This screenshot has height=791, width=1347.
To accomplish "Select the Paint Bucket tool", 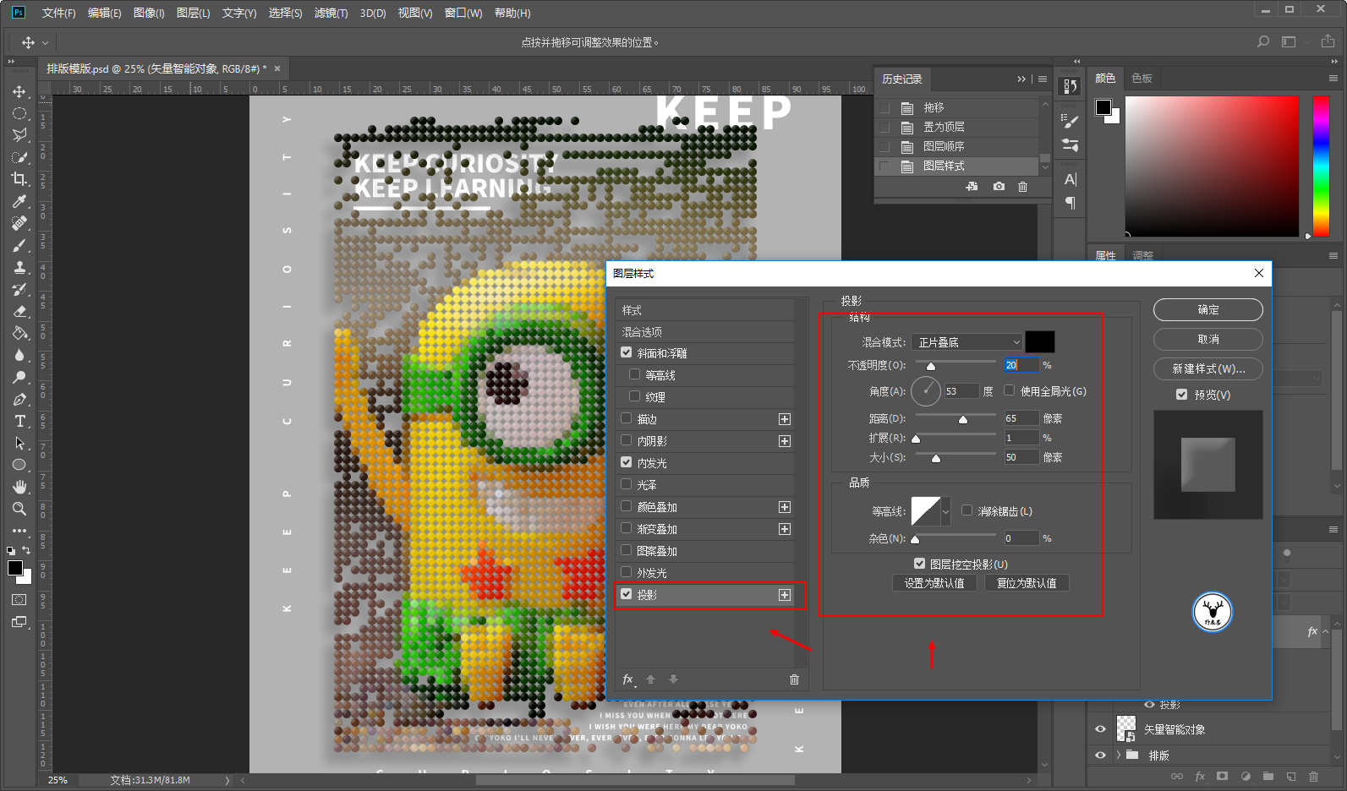I will [19, 333].
